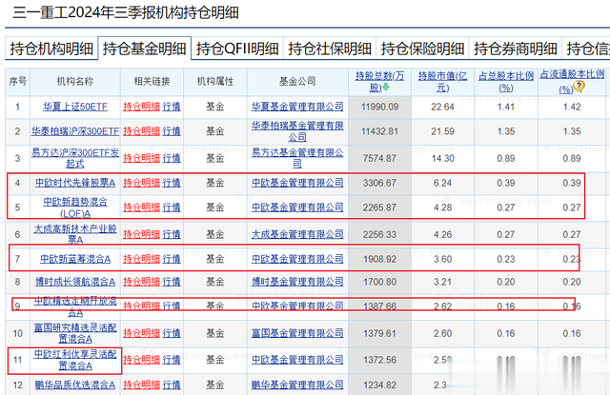Click 行情 for 华泰柏瑞沪深300ETF row
The height and width of the screenshot is (395, 610).
coord(172,131)
